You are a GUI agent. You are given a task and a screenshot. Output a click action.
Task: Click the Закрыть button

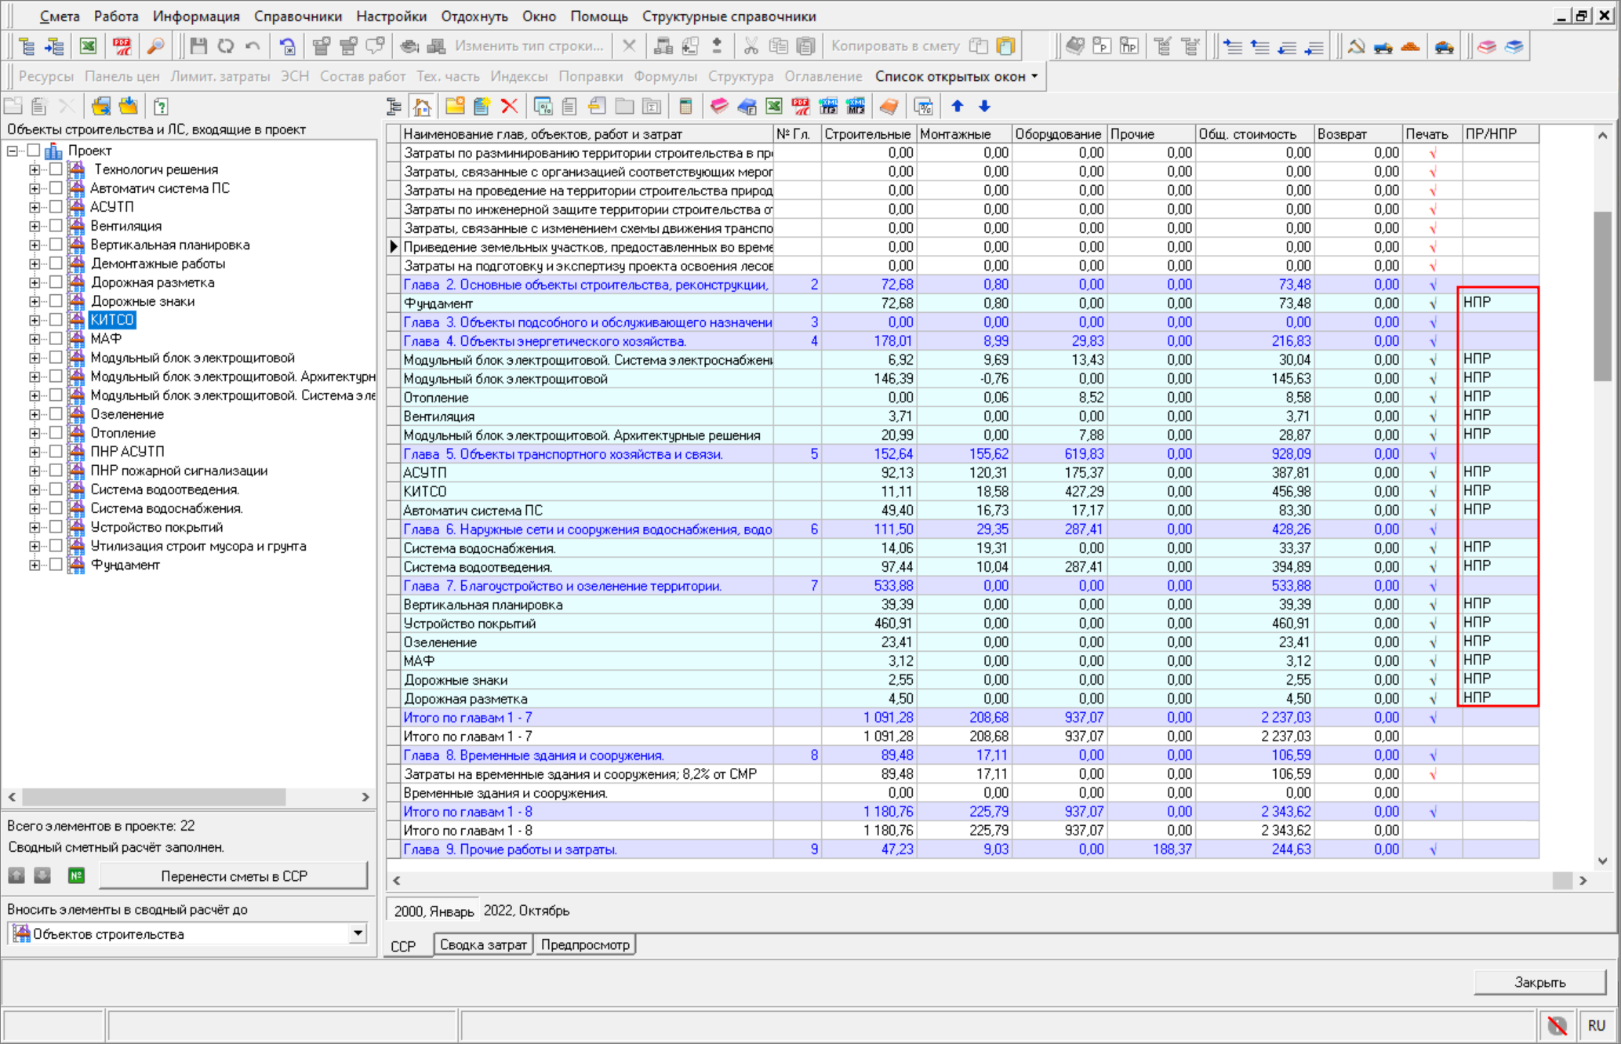pyautogui.click(x=1539, y=982)
